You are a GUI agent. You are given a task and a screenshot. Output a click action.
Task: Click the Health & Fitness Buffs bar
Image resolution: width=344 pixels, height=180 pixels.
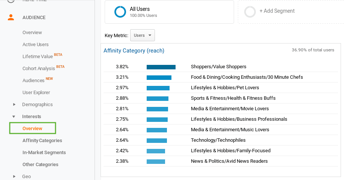tap(158, 99)
